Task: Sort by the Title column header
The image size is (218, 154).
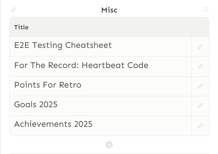Action: (21, 27)
